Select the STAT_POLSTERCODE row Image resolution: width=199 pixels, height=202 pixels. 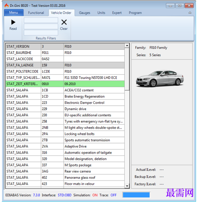point(65,71)
